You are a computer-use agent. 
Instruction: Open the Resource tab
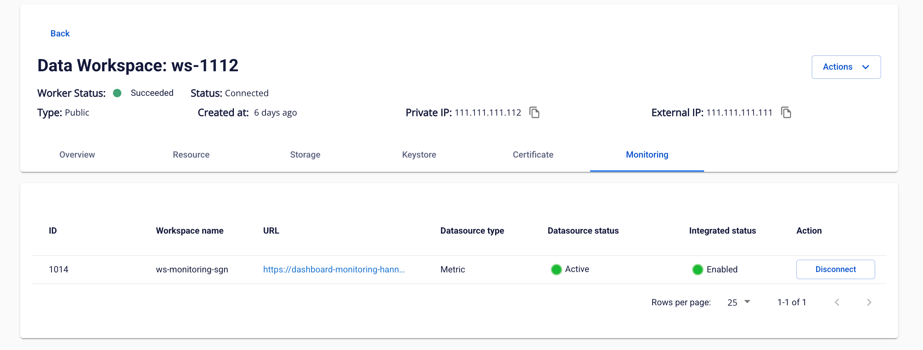[x=191, y=155]
